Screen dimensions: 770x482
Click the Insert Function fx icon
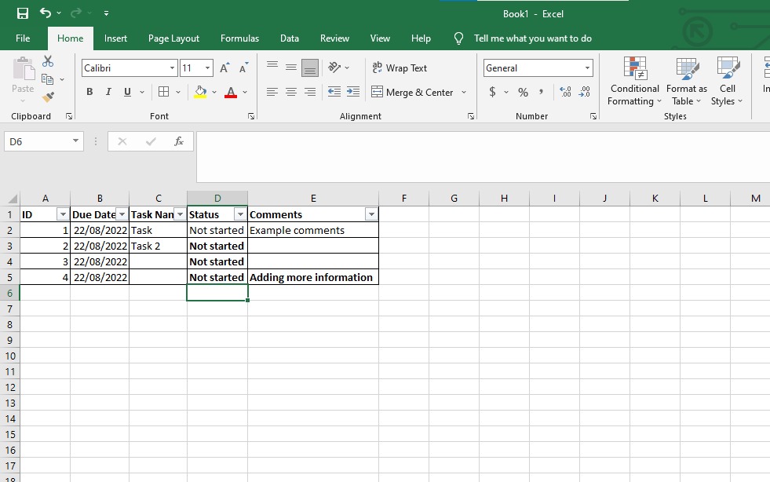coord(179,141)
